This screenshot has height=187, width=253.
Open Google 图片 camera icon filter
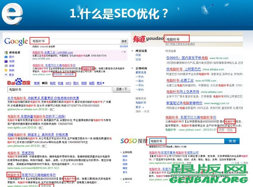tap(6, 57)
